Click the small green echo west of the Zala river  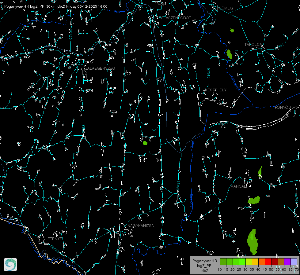pyautogui.click(x=145, y=143)
